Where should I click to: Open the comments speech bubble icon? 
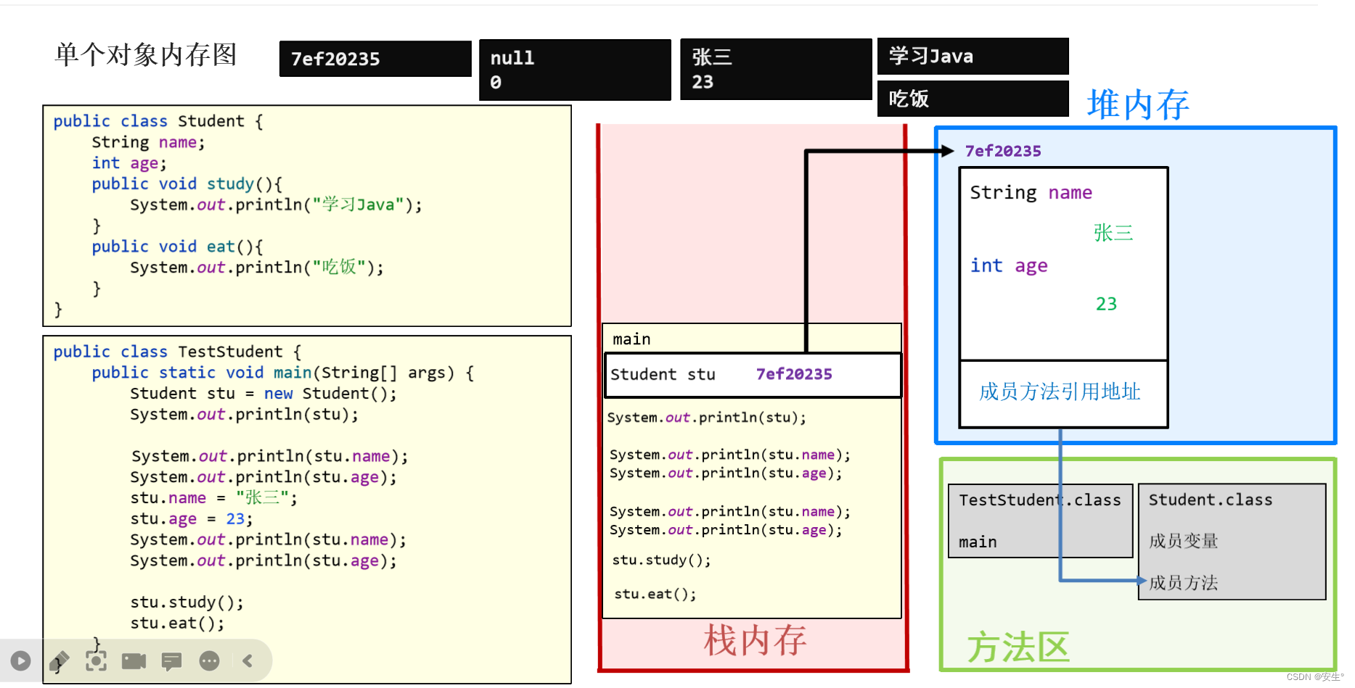(x=171, y=661)
